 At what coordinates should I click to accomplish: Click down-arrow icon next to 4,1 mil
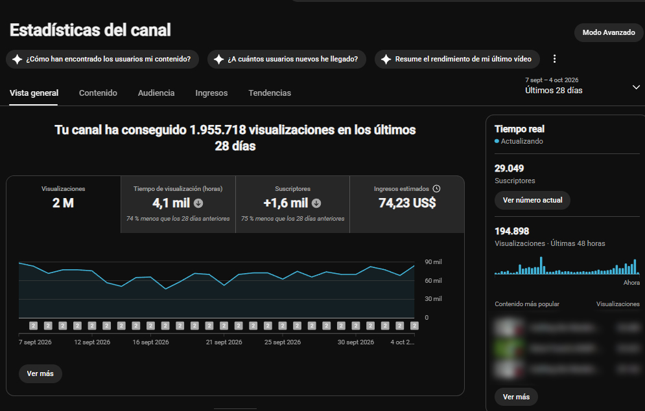coord(198,203)
